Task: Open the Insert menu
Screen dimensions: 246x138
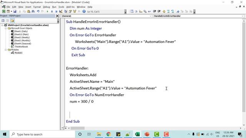Action: 28,7
